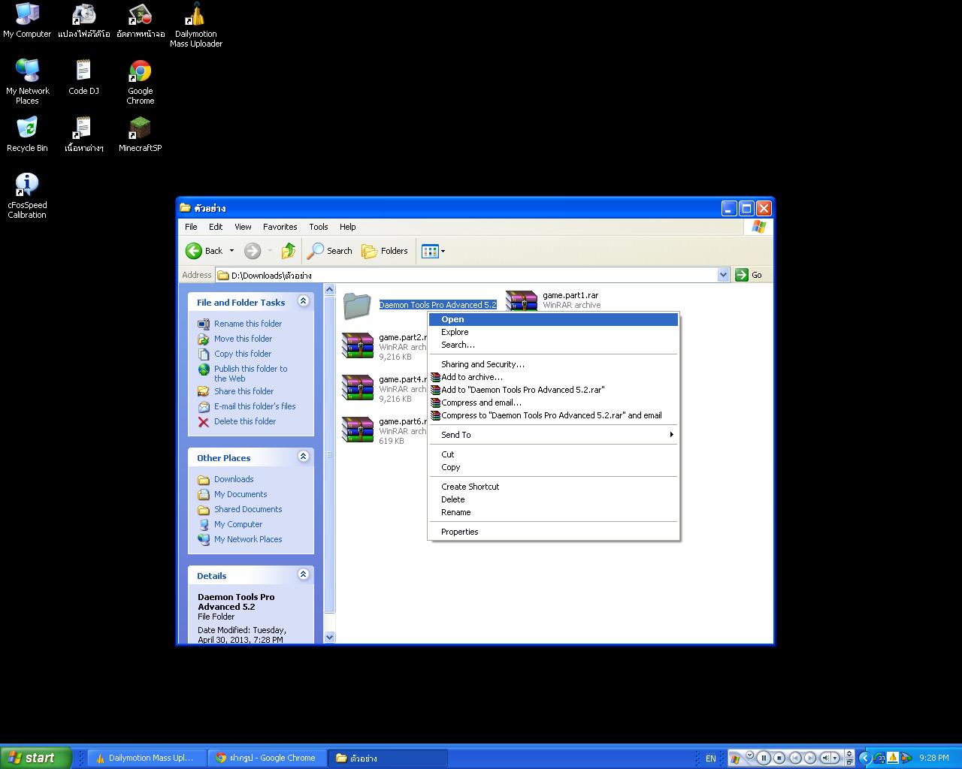The height and width of the screenshot is (769, 962).
Task: Select Properties in the context menu
Action: [x=554, y=532]
